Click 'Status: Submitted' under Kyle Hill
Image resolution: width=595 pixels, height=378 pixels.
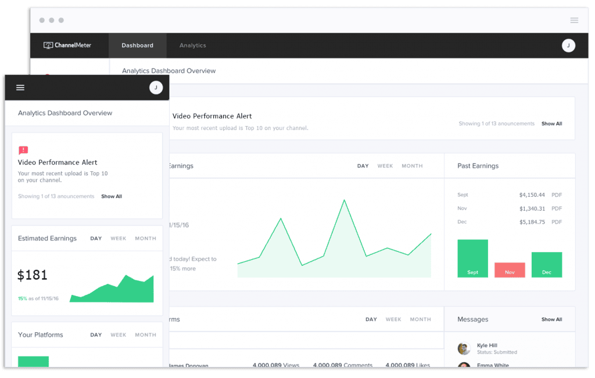[x=497, y=352]
